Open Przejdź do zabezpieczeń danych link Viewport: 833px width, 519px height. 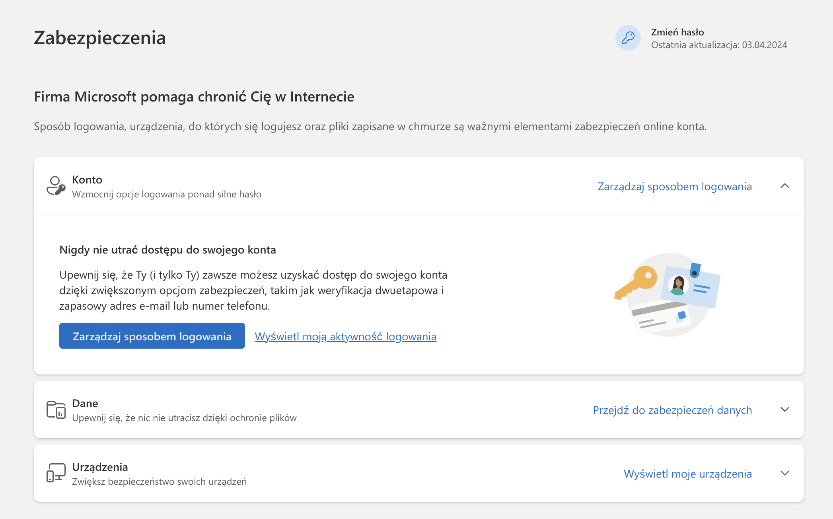[672, 410]
